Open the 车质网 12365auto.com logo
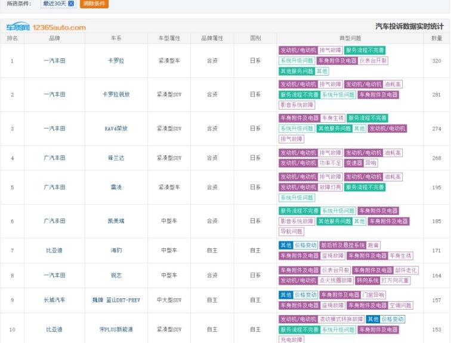 click(x=46, y=27)
